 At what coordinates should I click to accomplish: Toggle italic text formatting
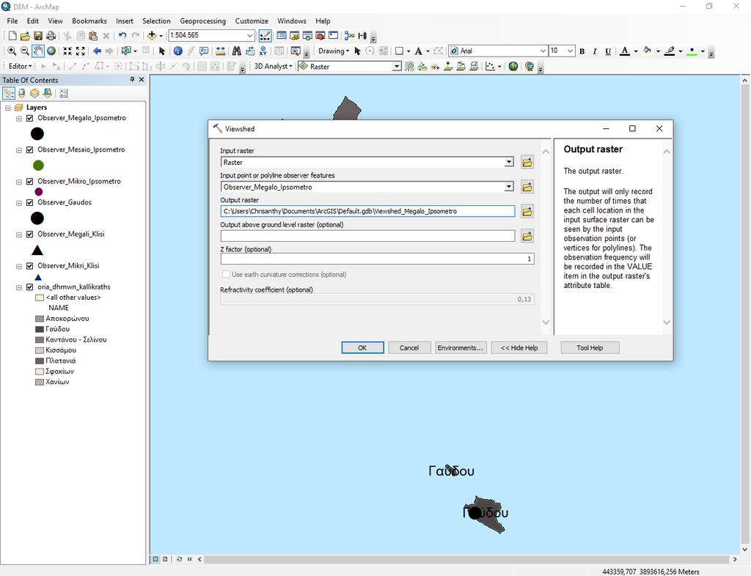click(x=595, y=51)
